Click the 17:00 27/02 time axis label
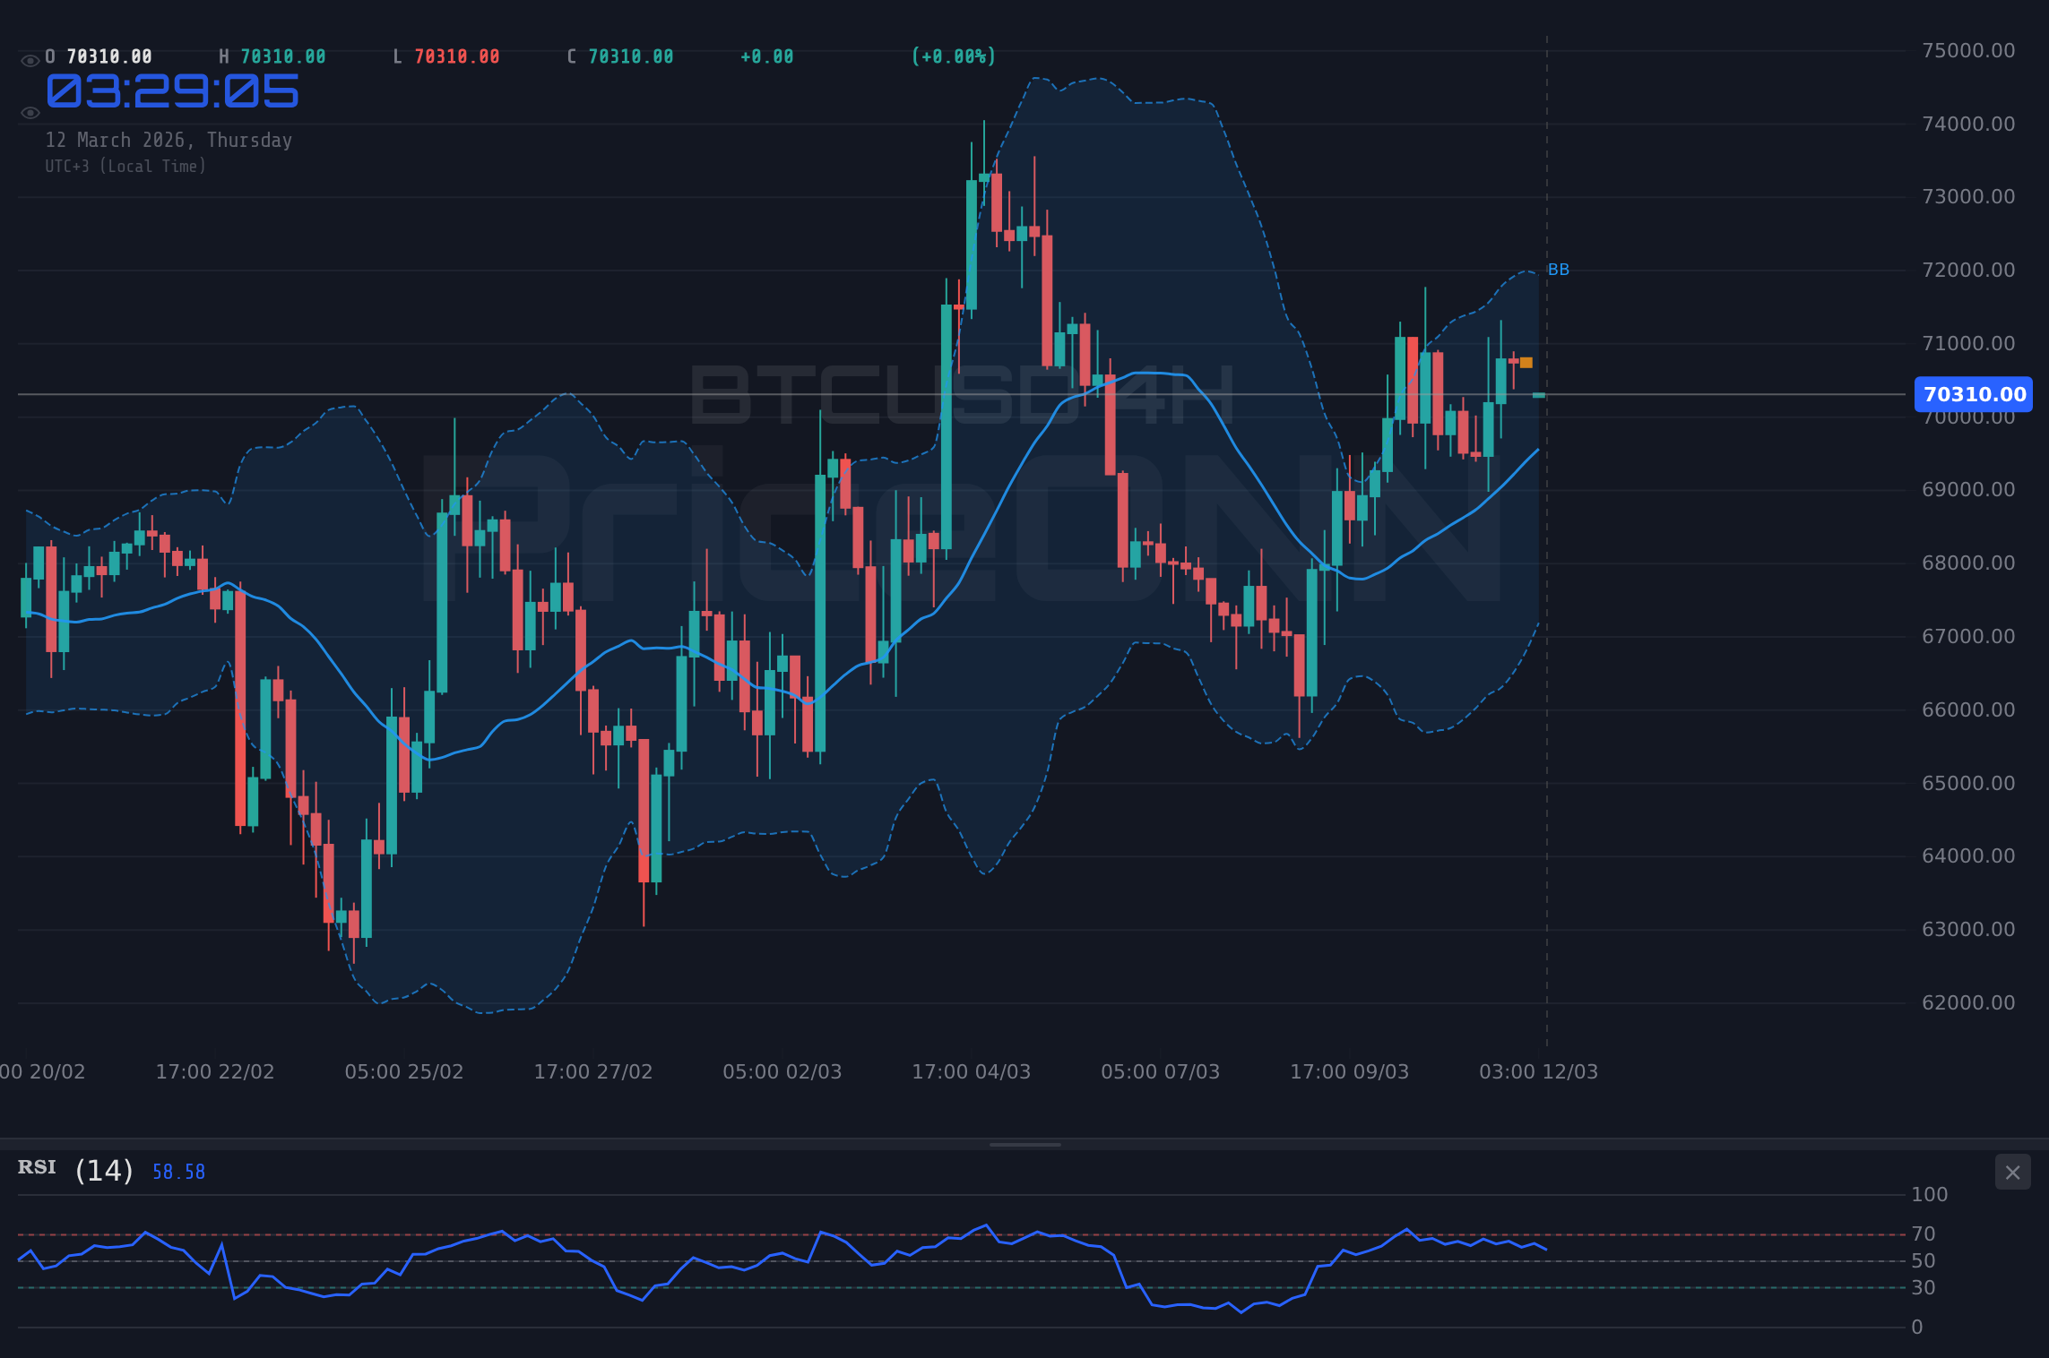 pos(593,1071)
